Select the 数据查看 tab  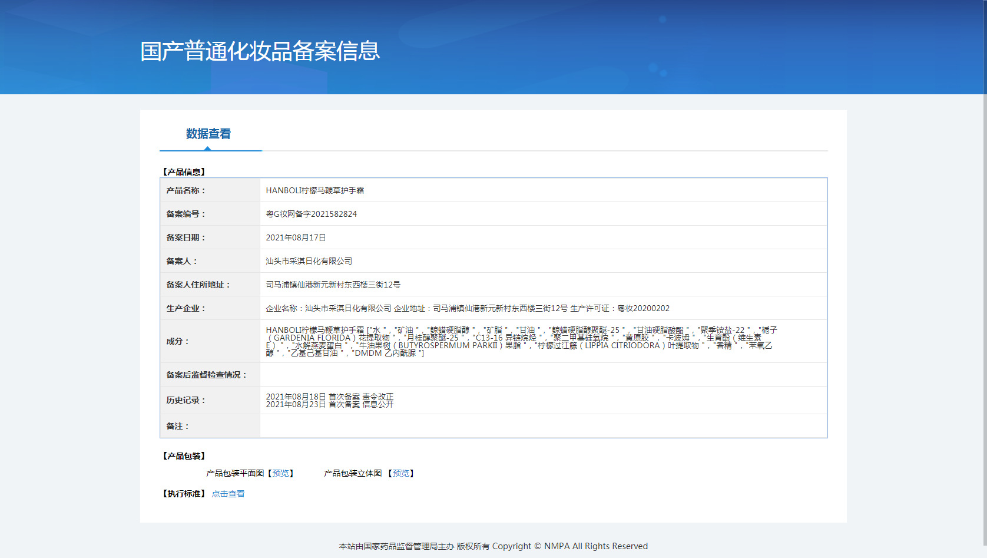coord(208,134)
